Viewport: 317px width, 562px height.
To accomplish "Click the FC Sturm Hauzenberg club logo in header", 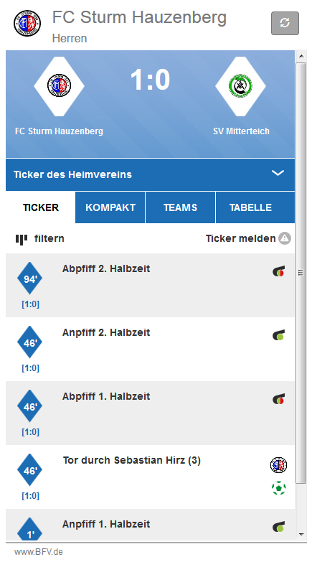I will tap(27, 23).
